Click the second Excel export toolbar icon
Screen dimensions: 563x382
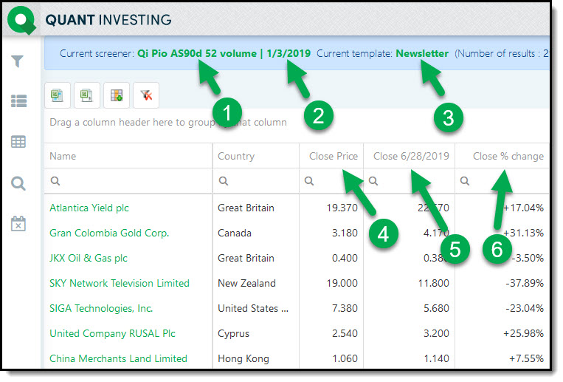click(x=87, y=95)
